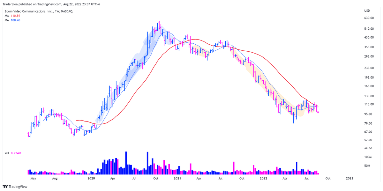This screenshot has width=383, height=191.
Task: Click the 50M volume axis label
Action: (367, 166)
